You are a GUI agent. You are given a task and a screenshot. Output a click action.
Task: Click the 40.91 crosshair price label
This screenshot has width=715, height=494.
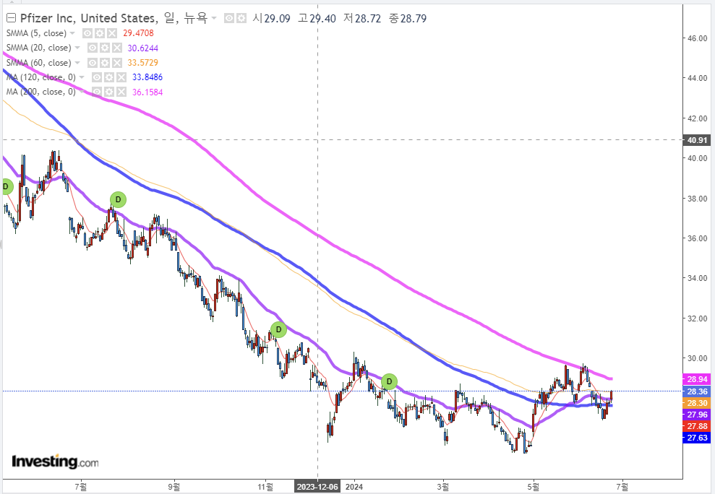(697, 140)
